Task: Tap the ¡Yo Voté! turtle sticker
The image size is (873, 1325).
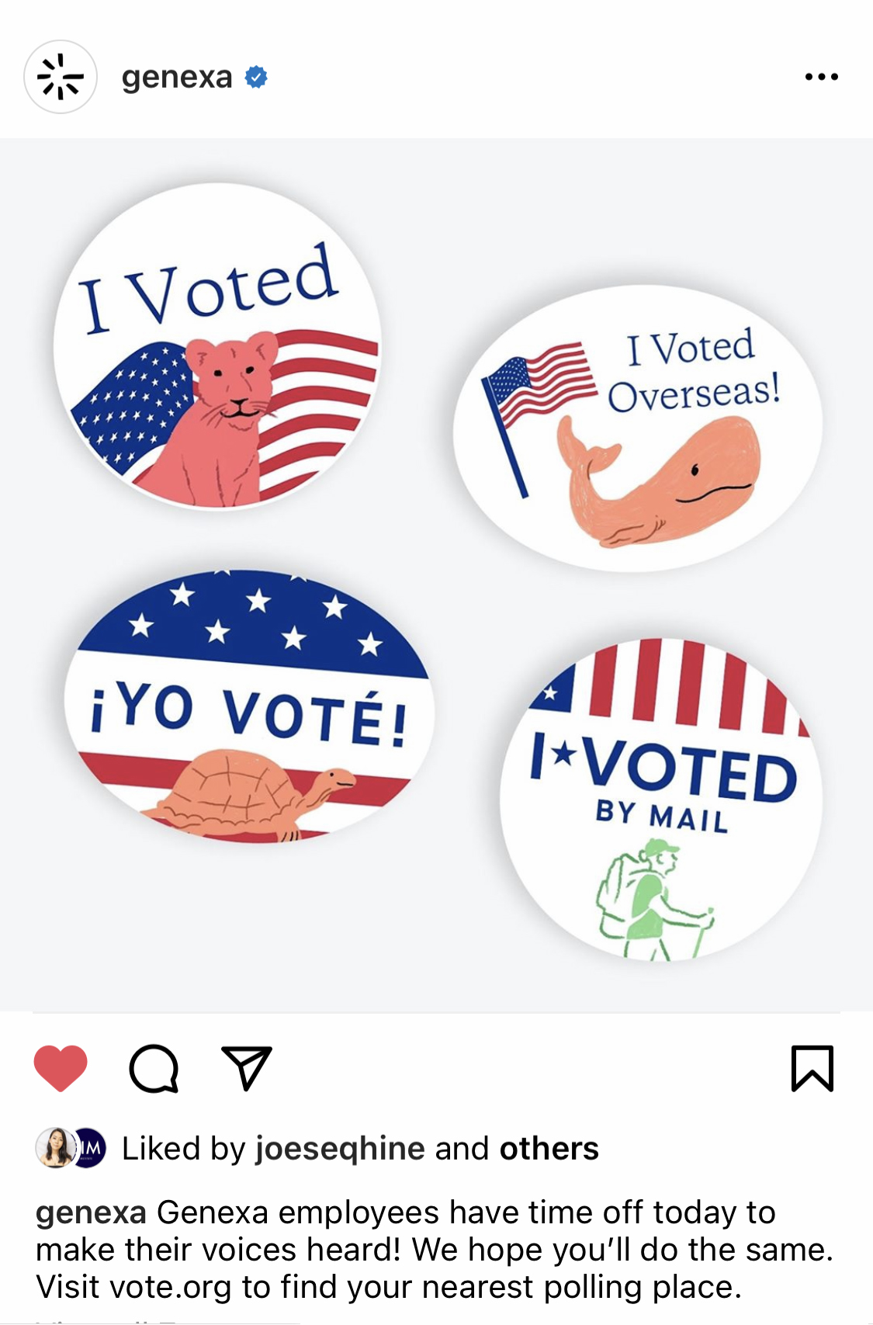Action: 248,705
